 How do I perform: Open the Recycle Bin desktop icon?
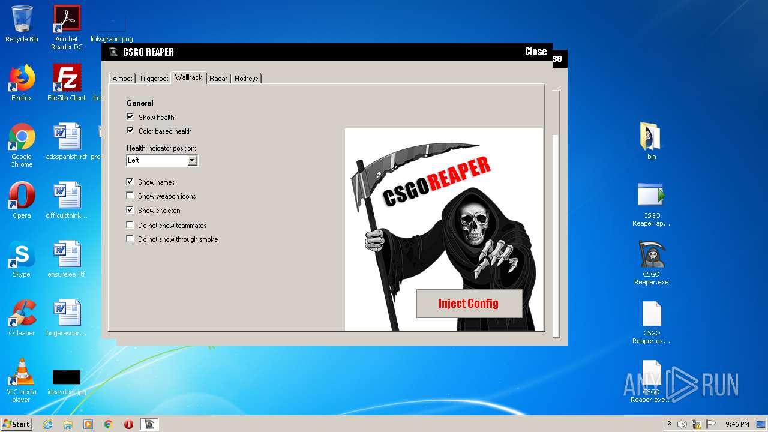(22, 24)
